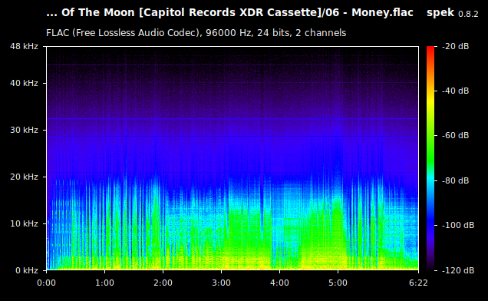The width and height of the screenshot is (488, 301).
Task: Click the version number '0.8.2'
Action: (468, 14)
